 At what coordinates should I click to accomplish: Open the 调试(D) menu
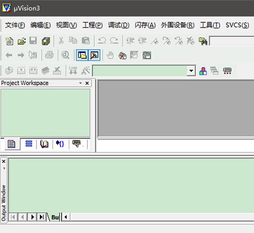[119, 25]
